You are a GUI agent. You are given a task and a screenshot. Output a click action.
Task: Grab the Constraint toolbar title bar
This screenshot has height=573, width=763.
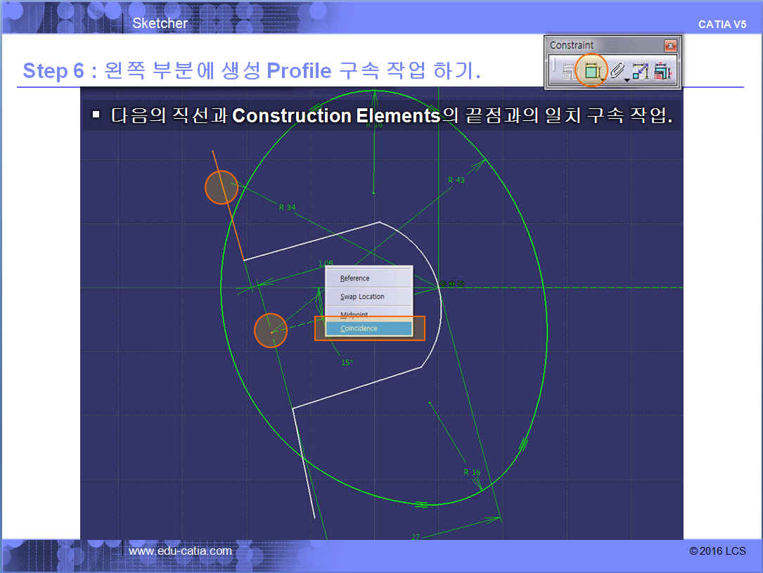pos(605,46)
